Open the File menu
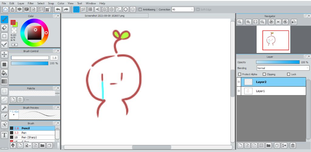 point(4,3)
